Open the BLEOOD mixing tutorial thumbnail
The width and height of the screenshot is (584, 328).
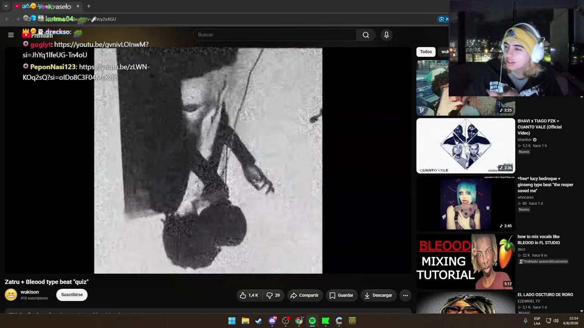point(465,261)
